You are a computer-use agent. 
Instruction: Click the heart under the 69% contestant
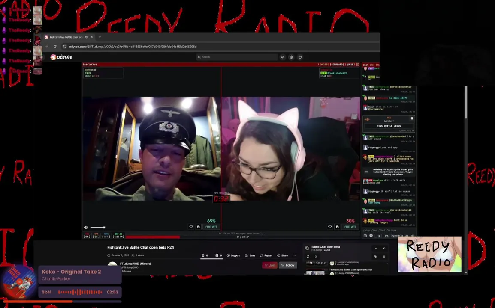pos(191,227)
